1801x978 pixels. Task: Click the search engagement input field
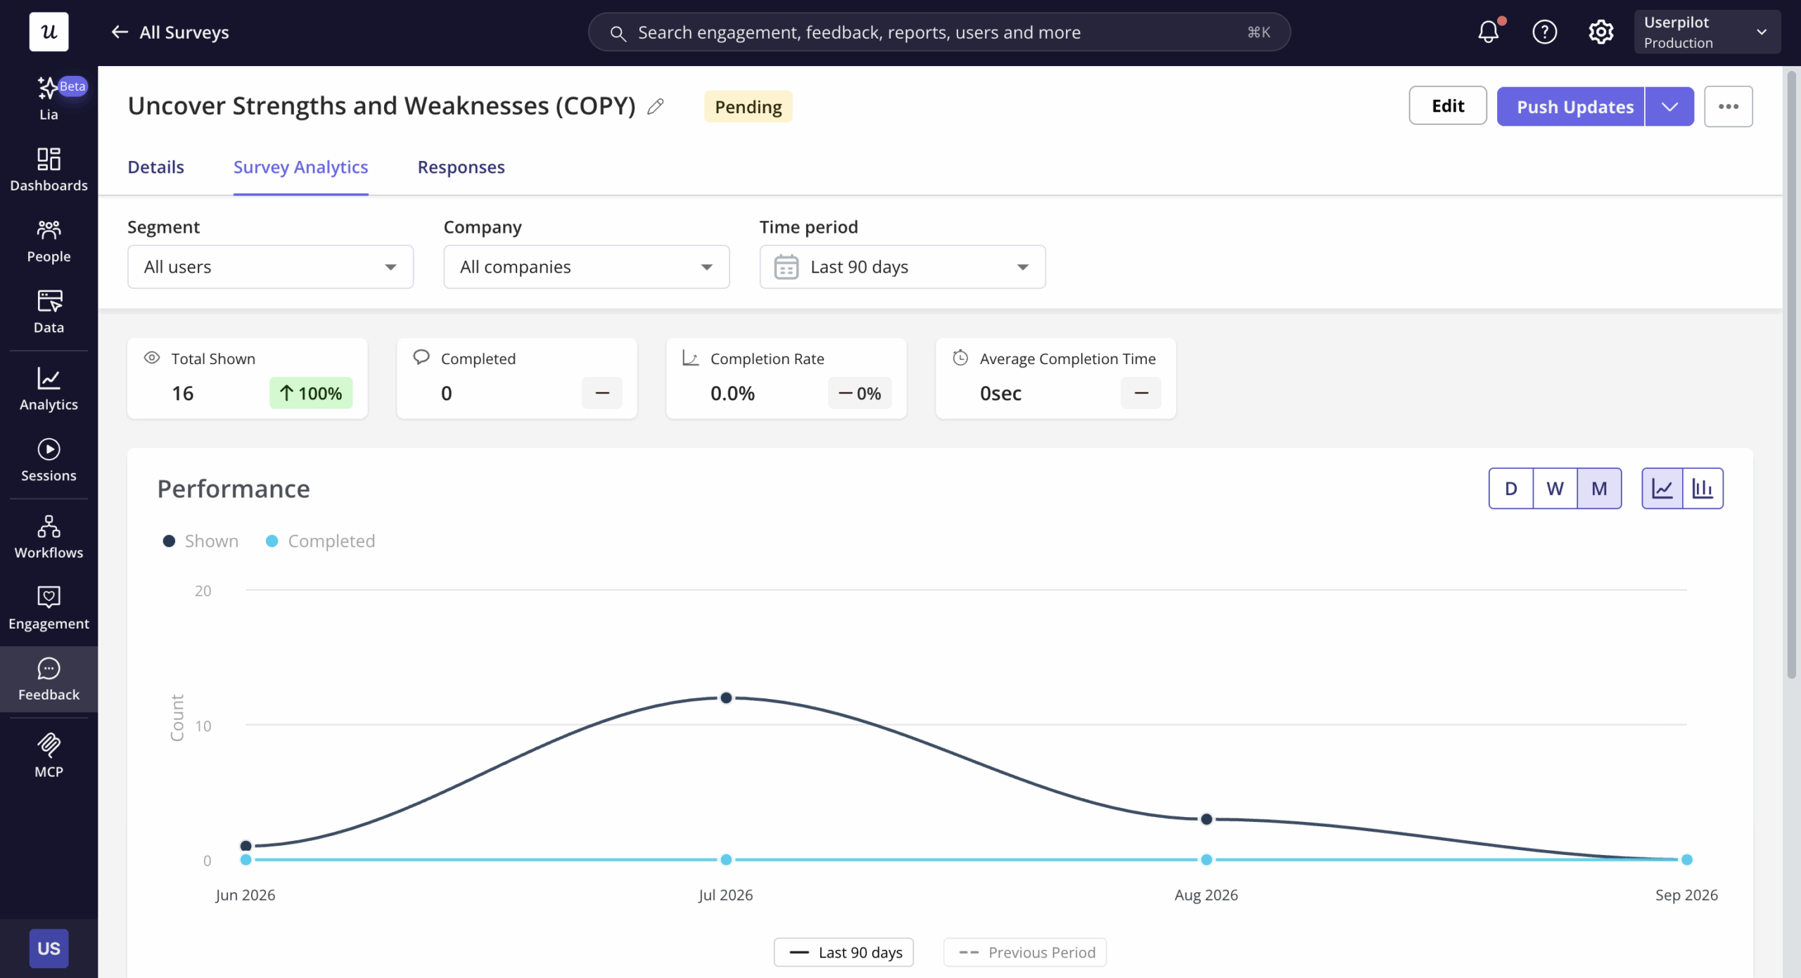pyautogui.click(x=939, y=32)
